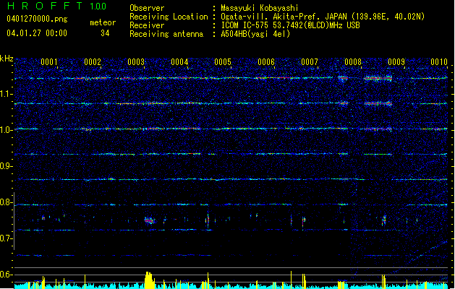Click the Observer field label
The height and width of the screenshot is (289, 455).
click(147, 8)
